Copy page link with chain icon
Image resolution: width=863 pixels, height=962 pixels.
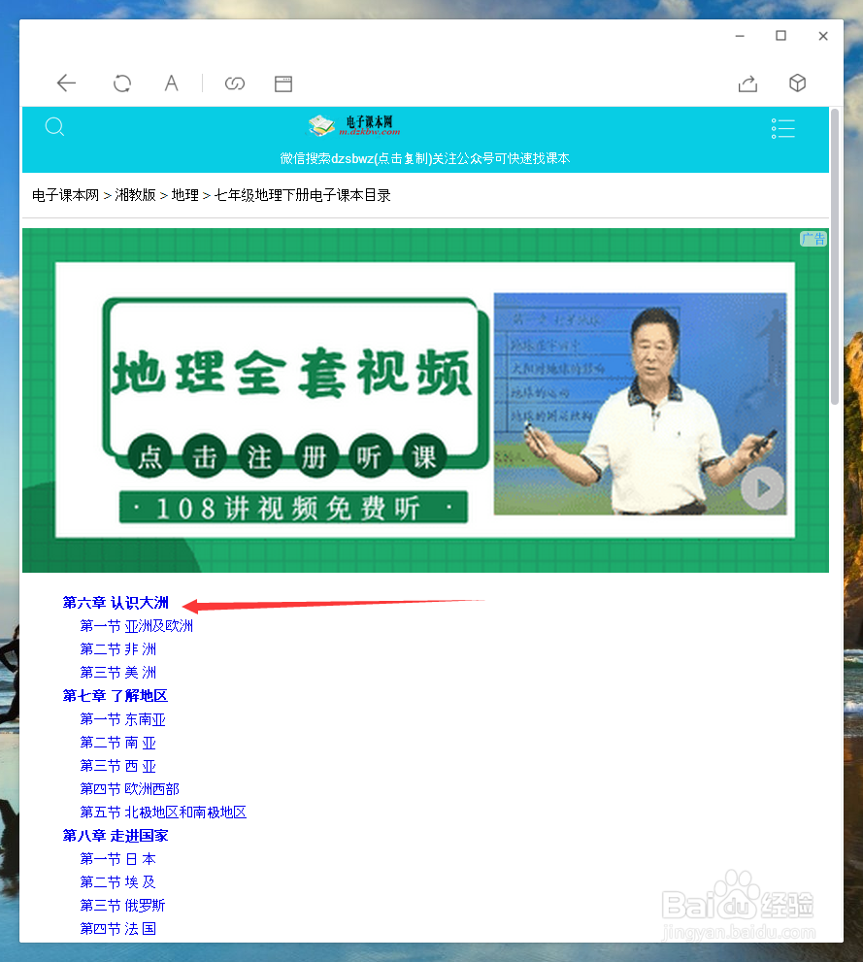coord(234,83)
